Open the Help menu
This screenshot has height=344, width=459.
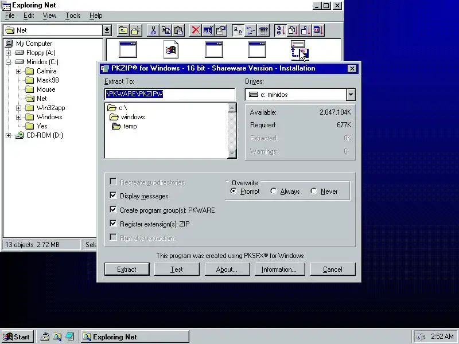pyautogui.click(x=96, y=15)
